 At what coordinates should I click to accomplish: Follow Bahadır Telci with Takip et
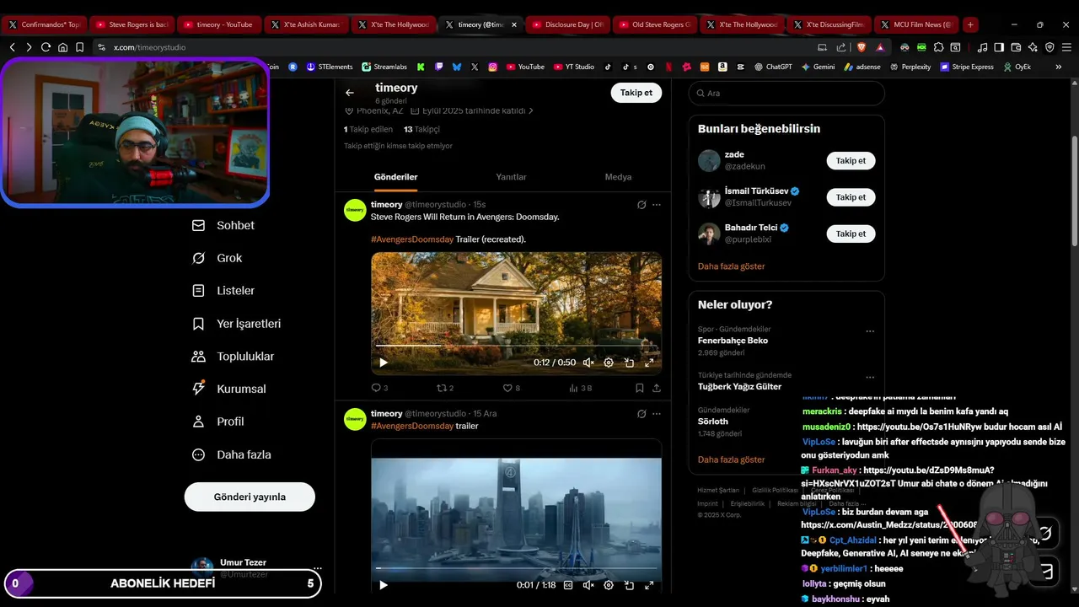click(x=851, y=234)
